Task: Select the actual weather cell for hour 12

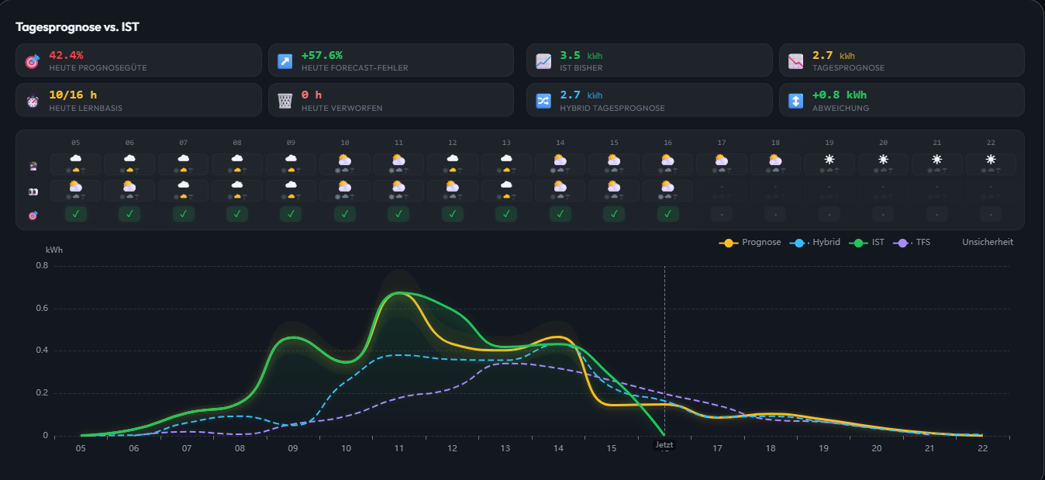Action: pos(453,190)
